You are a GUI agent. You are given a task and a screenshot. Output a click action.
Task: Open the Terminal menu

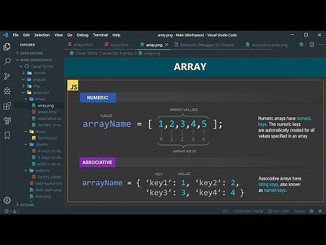tap(101, 35)
